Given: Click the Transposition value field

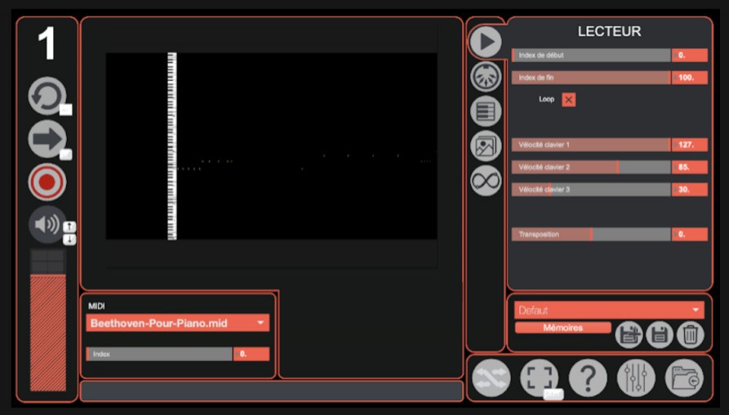Looking at the screenshot, I should click(689, 234).
